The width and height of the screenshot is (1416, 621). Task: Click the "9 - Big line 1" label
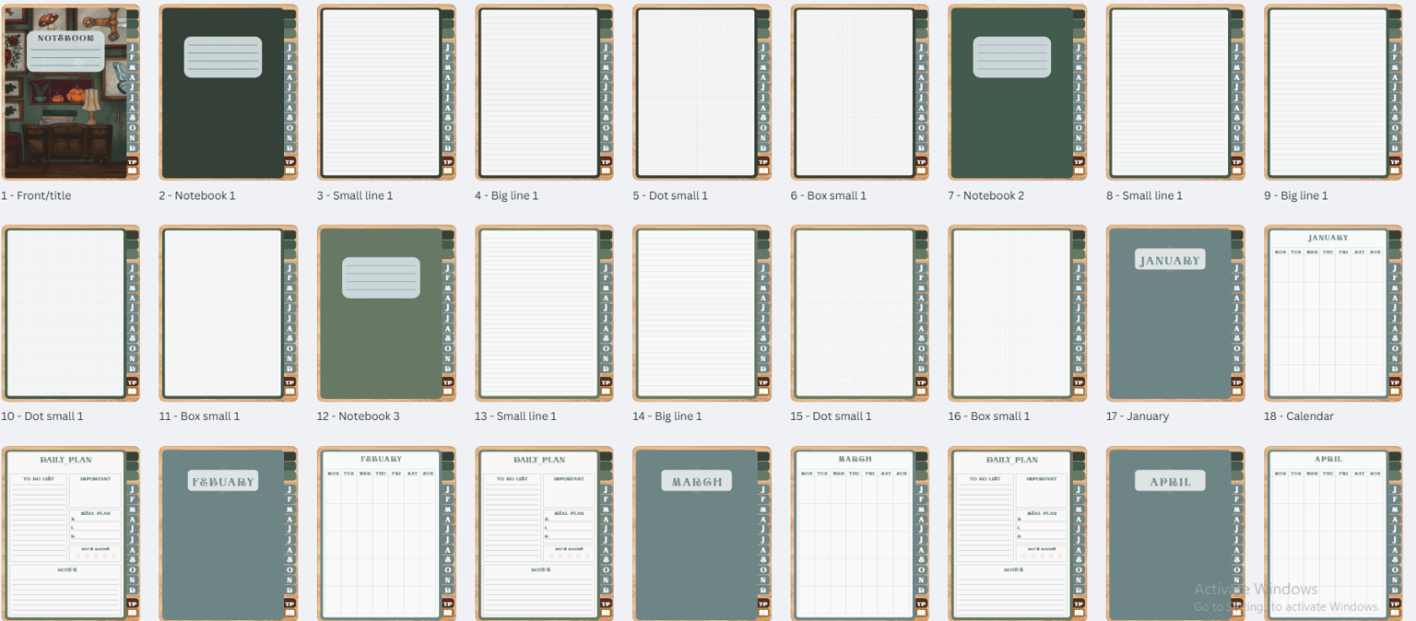pos(1296,195)
